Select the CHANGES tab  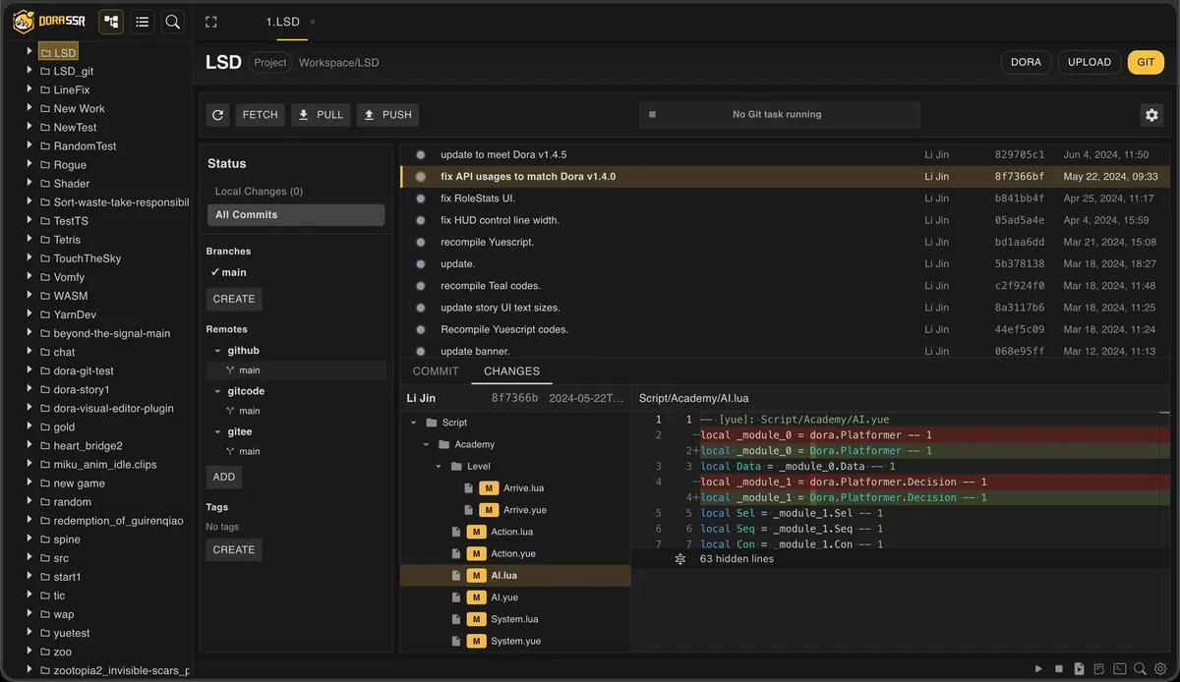[x=512, y=371]
